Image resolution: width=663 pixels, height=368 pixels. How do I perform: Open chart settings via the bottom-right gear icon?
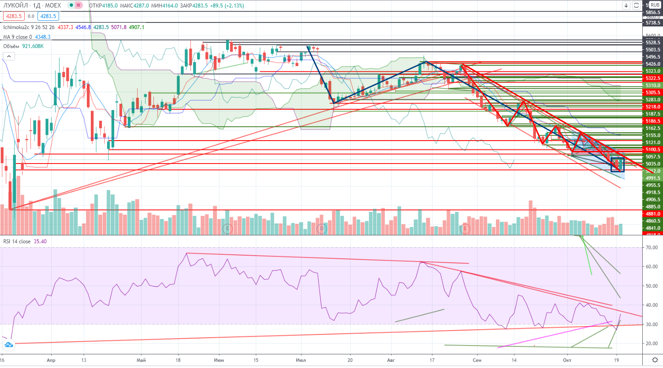point(655,360)
